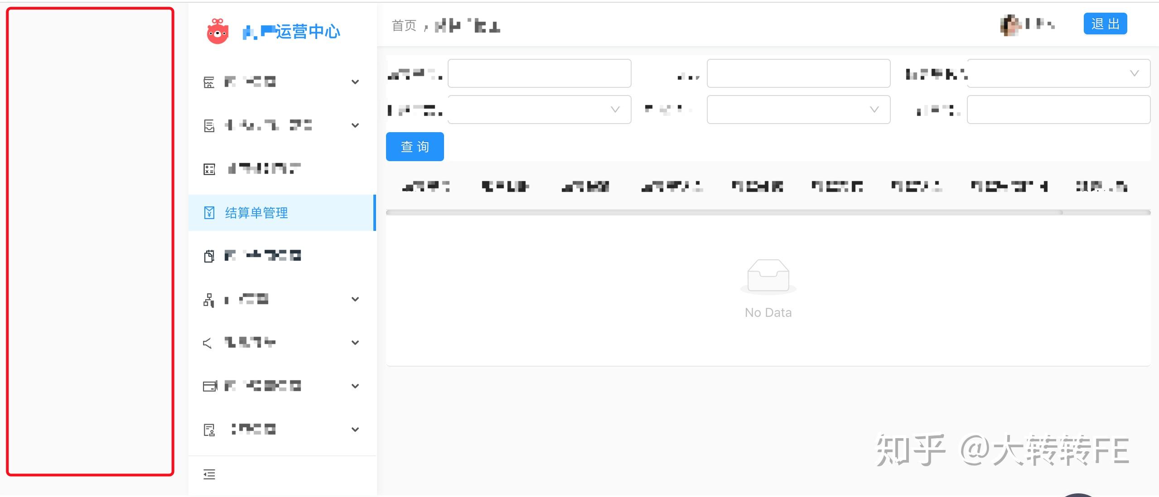Click the 结算单管理 menu icon
1159x497 pixels.
pyautogui.click(x=208, y=214)
